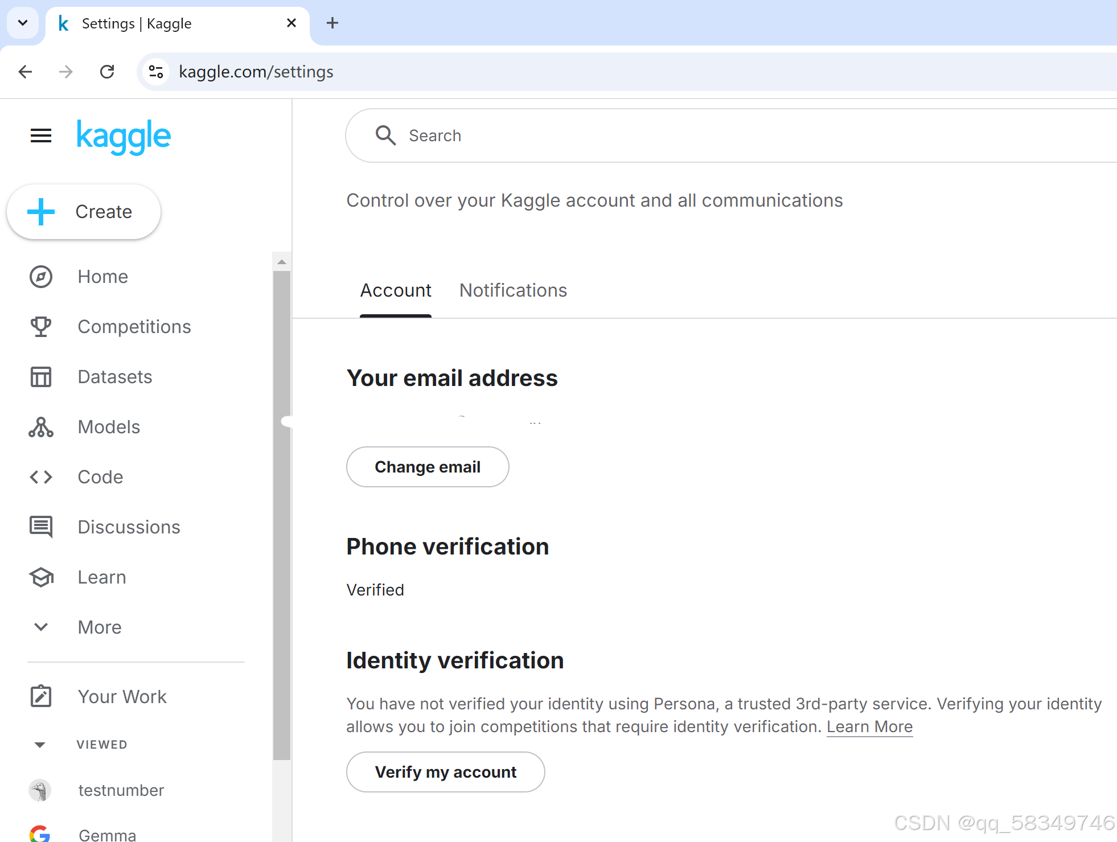Open the testnumber viewed item
1117x842 pixels.
click(121, 790)
